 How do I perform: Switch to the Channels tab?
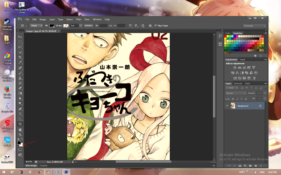[x=238, y=84]
